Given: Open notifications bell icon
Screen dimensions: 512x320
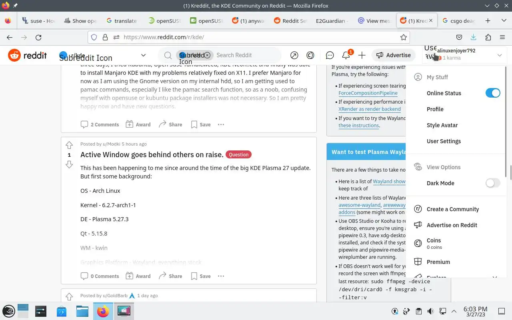Looking at the screenshot, I should tap(346, 55).
